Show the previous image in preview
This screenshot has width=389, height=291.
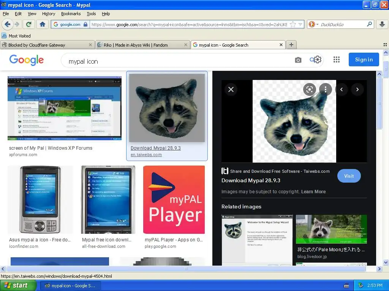[x=342, y=89]
